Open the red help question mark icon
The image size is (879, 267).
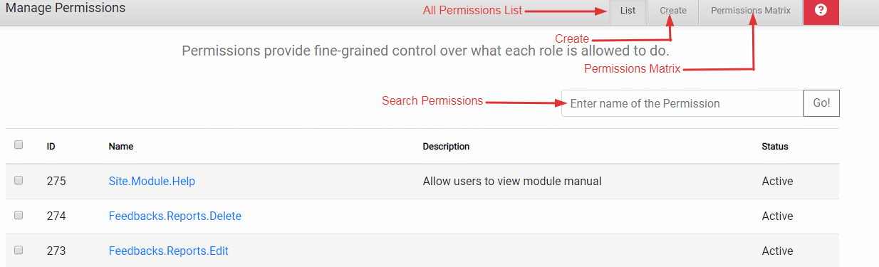pos(821,11)
